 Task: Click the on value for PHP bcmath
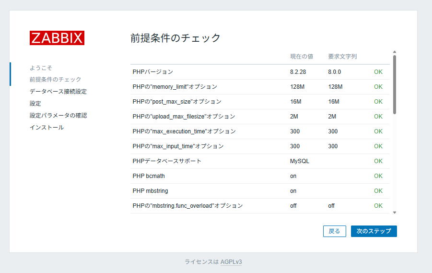[x=293, y=176]
